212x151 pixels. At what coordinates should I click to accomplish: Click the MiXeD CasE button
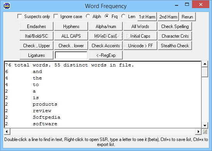pos(106,36)
